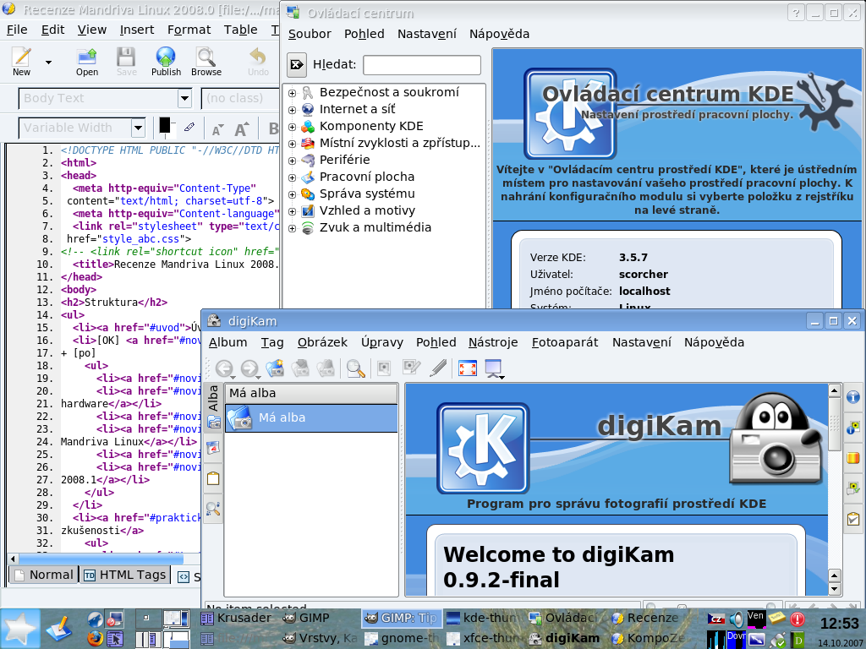This screenshot has height=649, width=866.
Task: Click the text color swatch in KompoZer
Action: (x=165, y=125)
